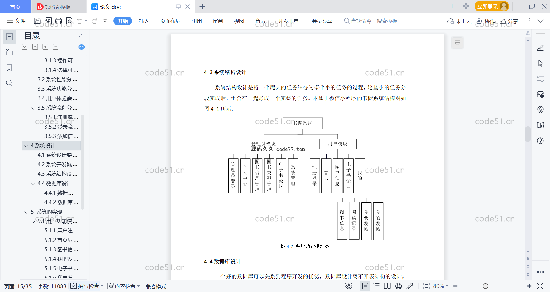Open the outline/TOC panel icon in sidebar
550x292 pixels.
tap(9, 37)
